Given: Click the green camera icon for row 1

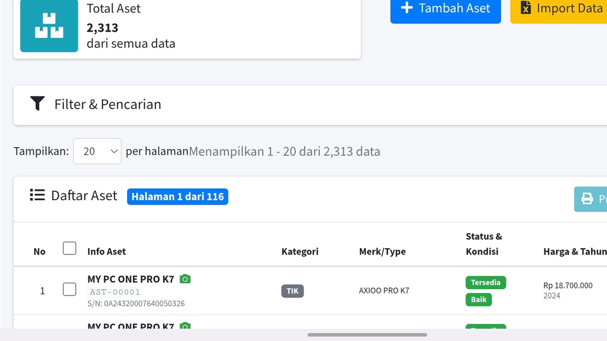Looking at the screenshot, I should (x=185, y=278).
